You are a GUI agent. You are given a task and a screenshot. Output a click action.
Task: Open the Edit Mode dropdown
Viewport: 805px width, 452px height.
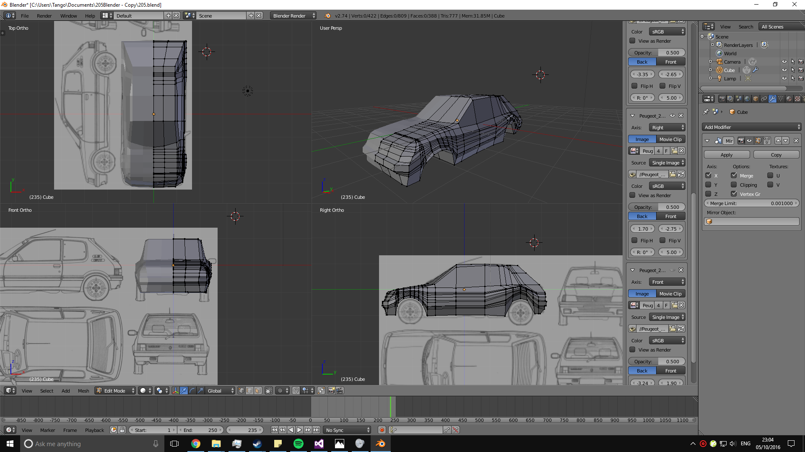115,390
